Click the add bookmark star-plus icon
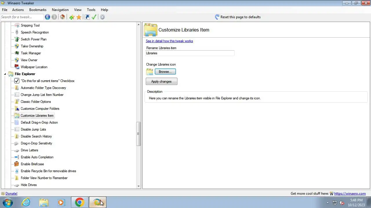Image resolution: width=371 pixels, height=208 pixels. tap(72, 17)
